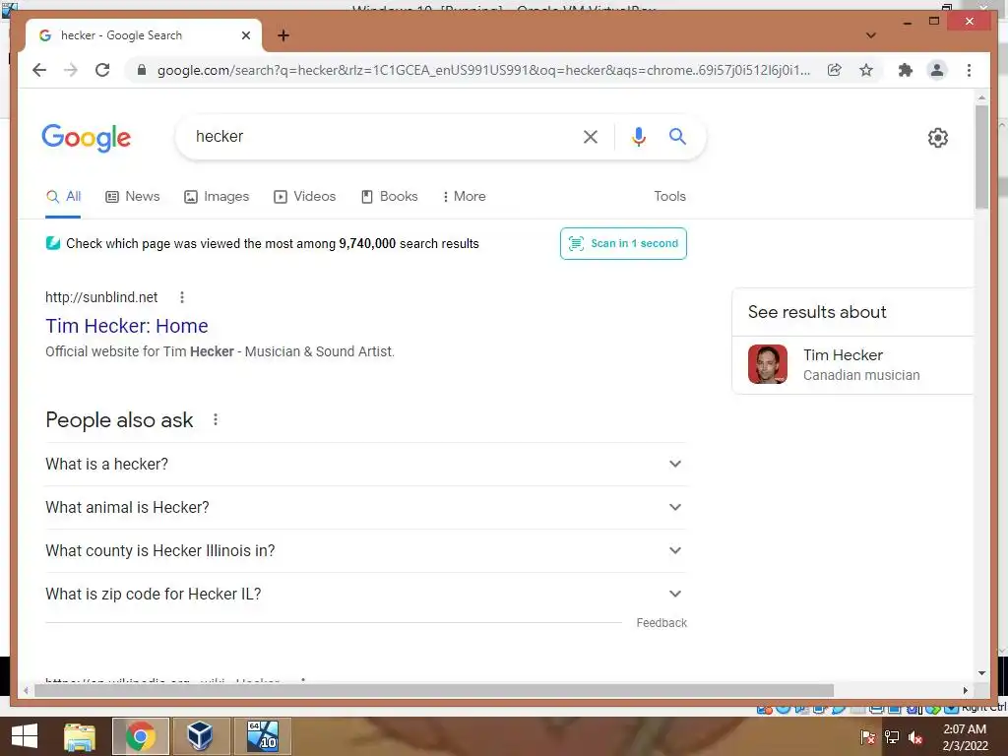This screenshot has height=756, width=1008.
Task: Click the forward navigation arrow
Action: pos(71,70)
